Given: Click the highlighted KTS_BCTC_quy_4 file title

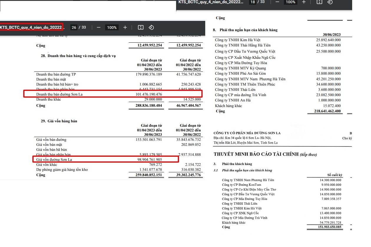Looking at the screenshot, I should tap(31, 27).
